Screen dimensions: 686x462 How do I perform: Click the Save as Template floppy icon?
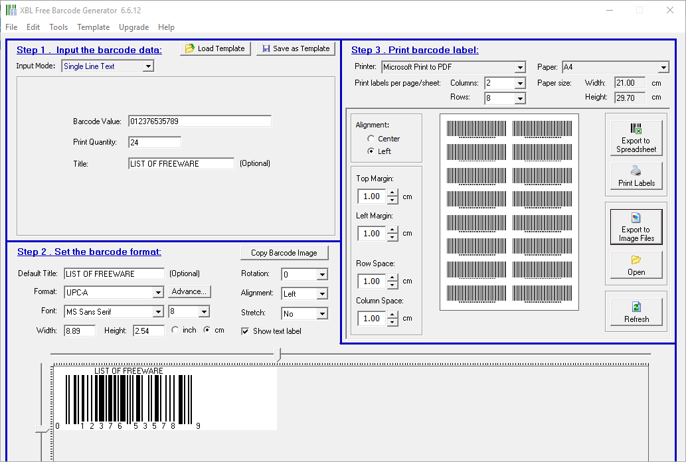click(266, 48)
